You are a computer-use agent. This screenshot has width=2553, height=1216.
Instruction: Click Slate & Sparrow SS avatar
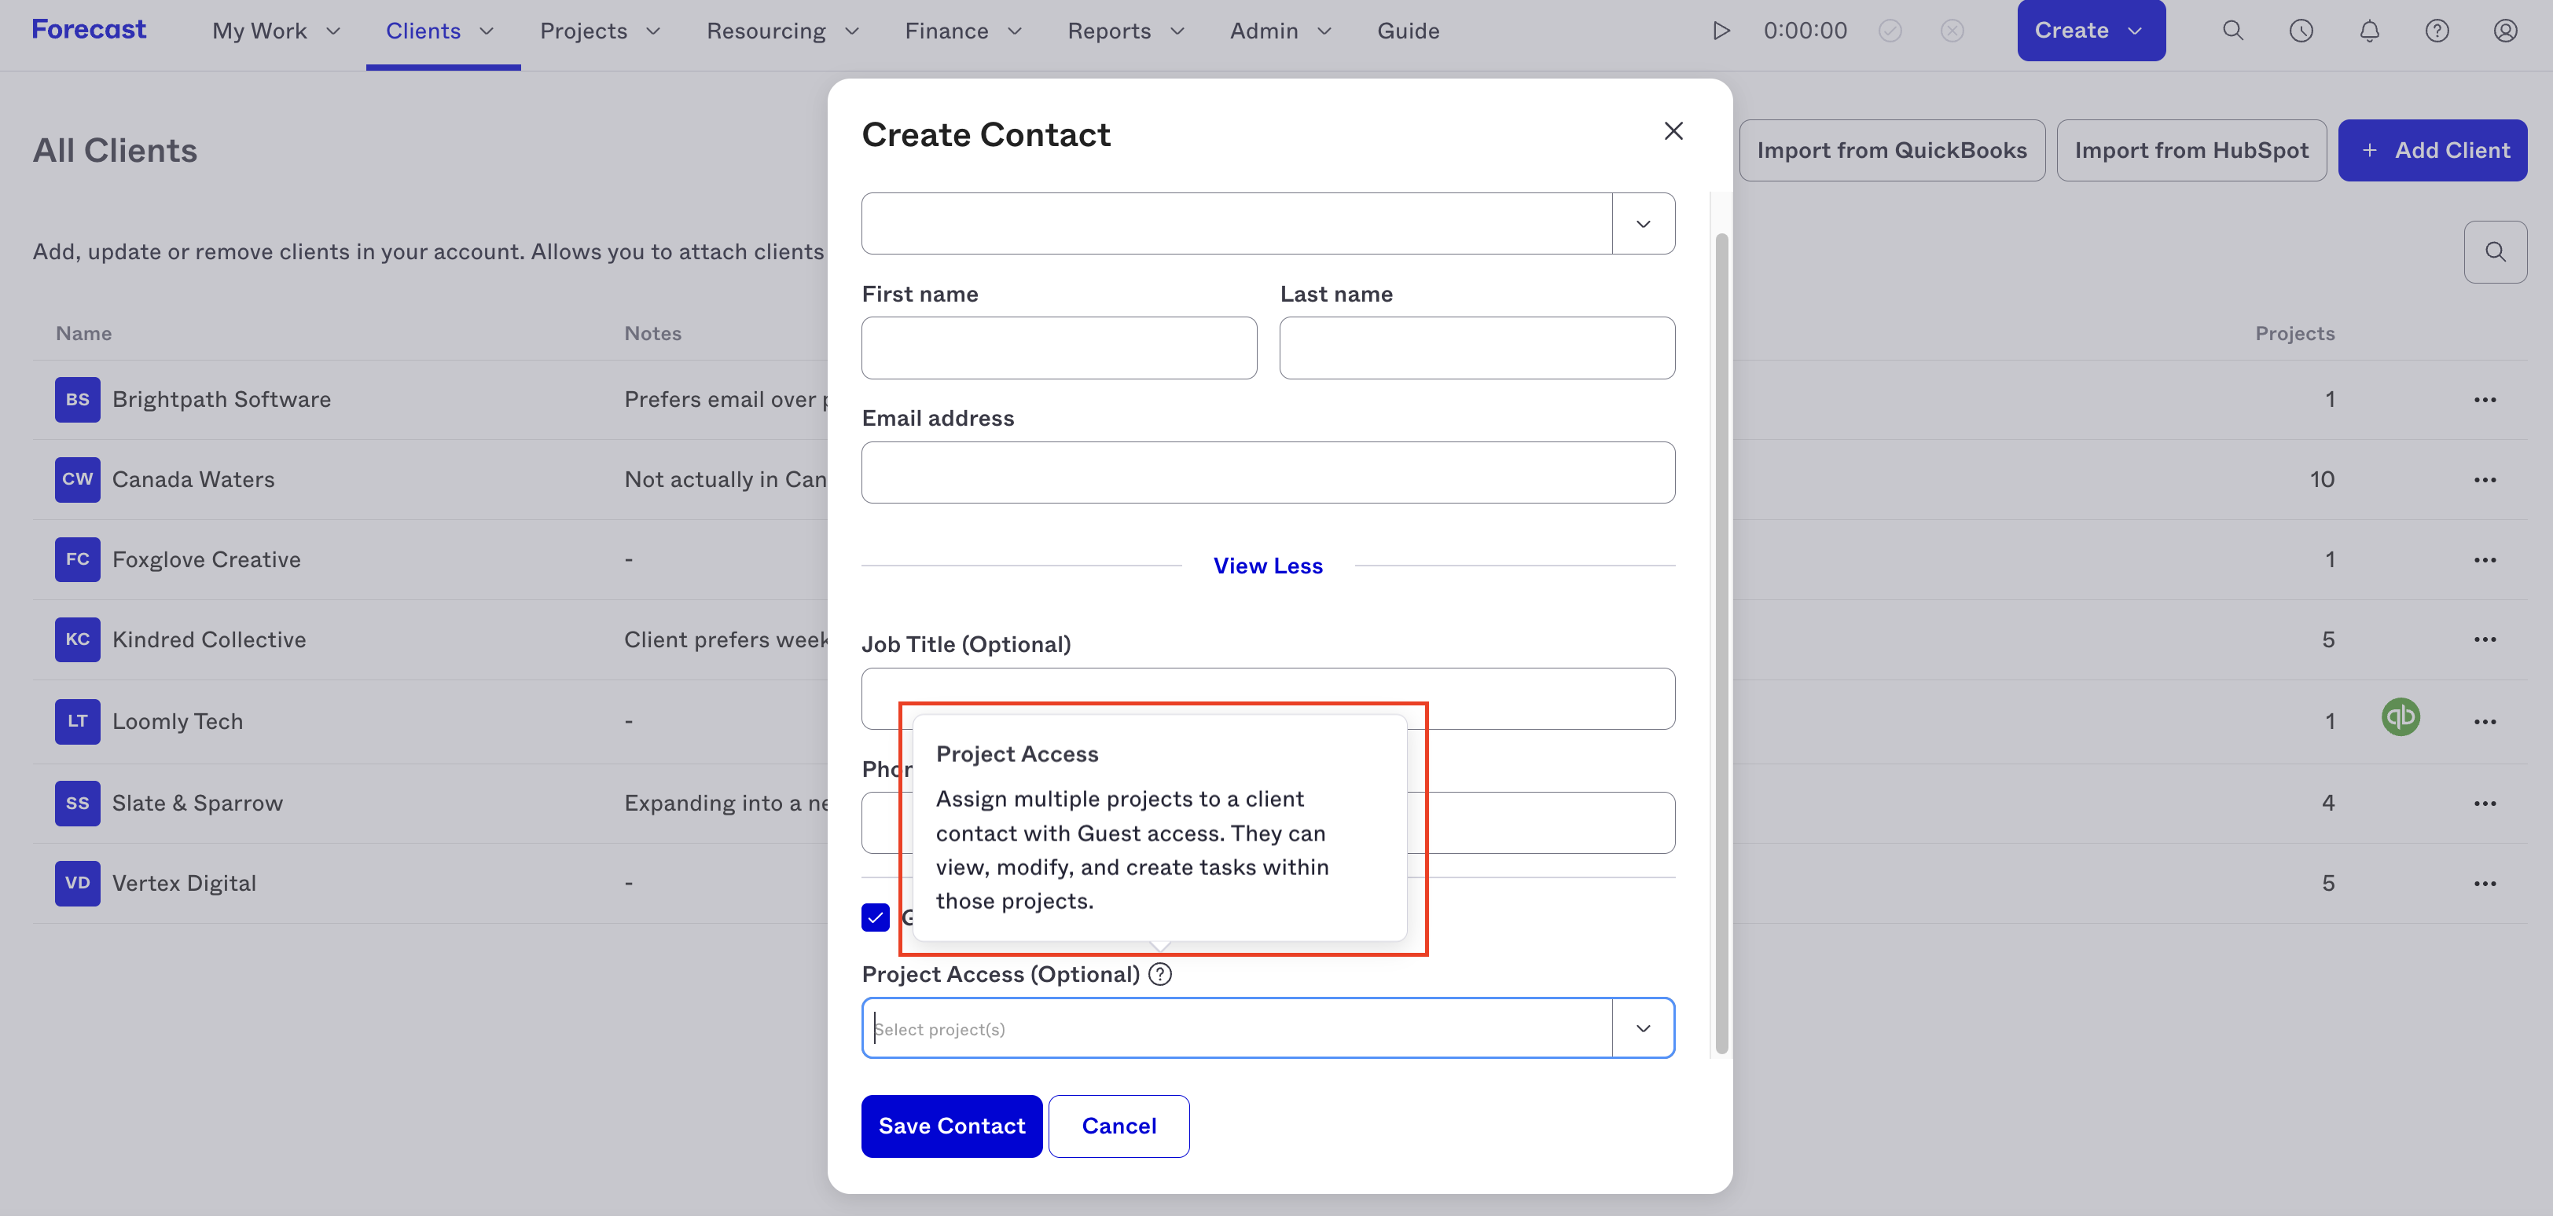pos(77,803)
